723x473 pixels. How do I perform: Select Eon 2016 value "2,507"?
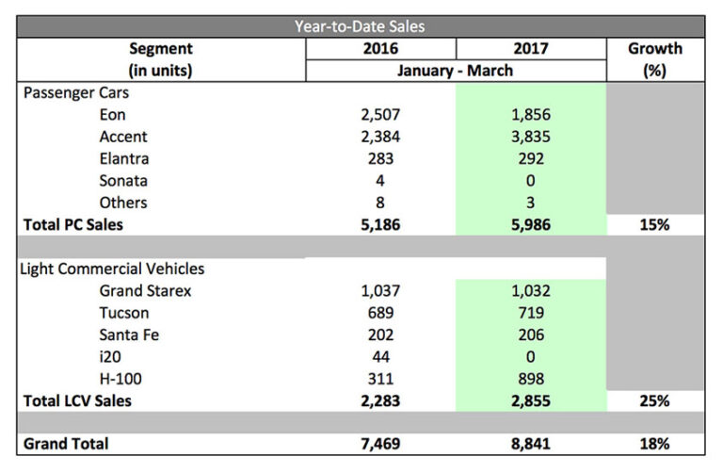coord(380,114)
